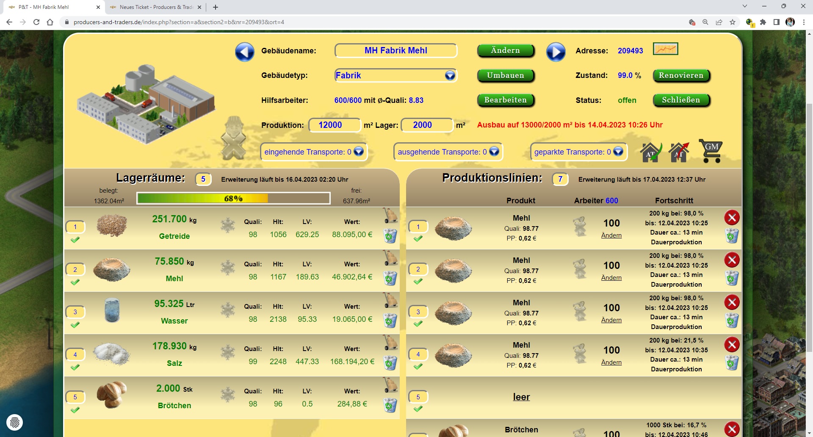Expand geparkte Transporte list

point(618,151)
